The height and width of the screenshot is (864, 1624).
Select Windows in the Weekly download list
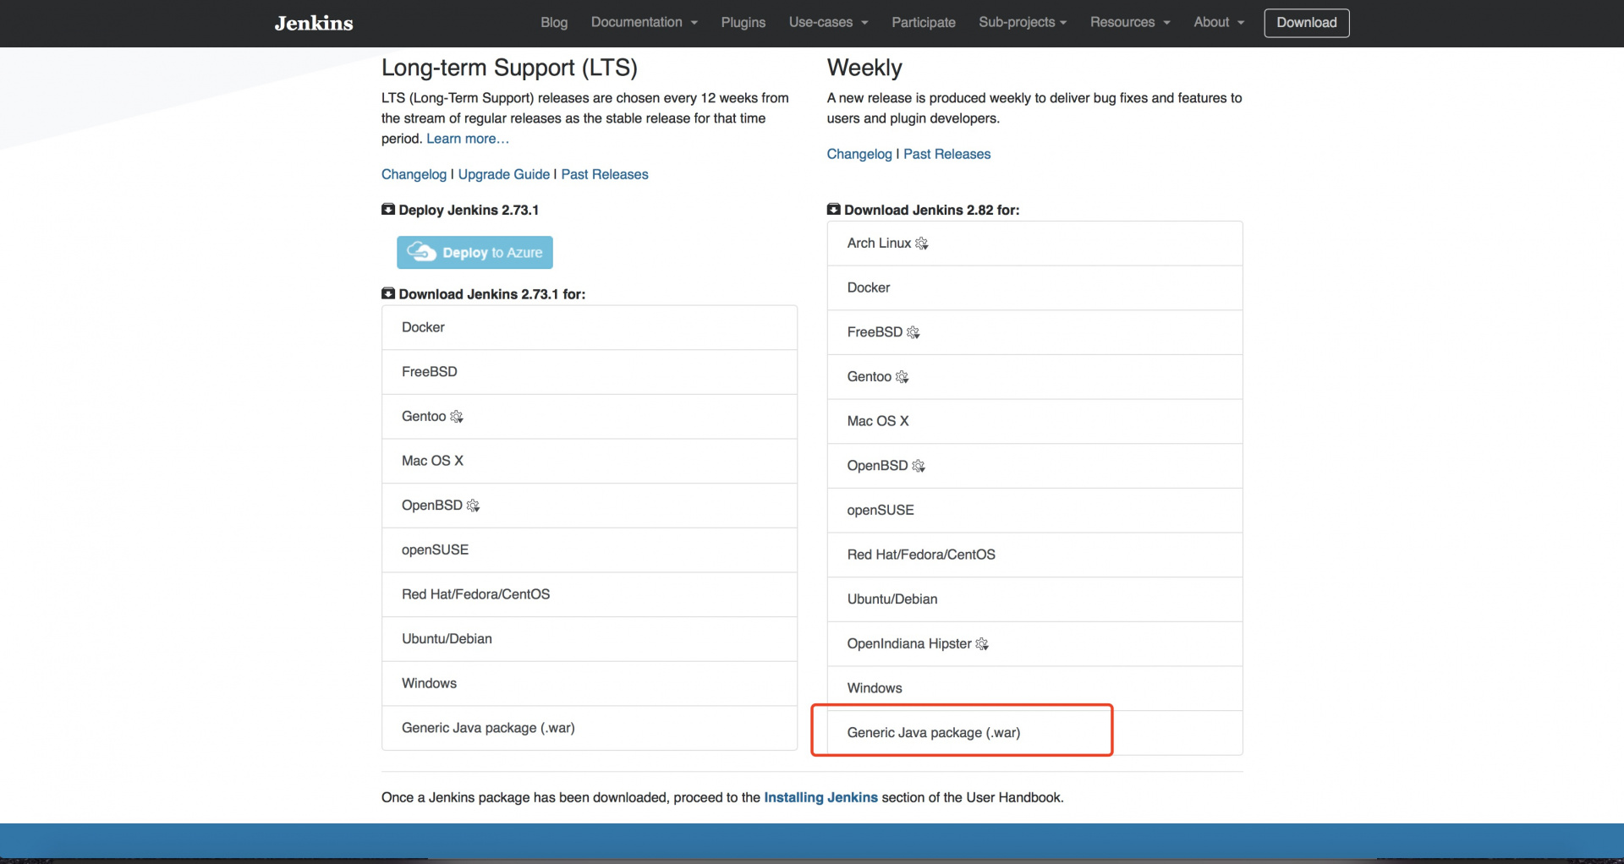[x=1034, y=688]
